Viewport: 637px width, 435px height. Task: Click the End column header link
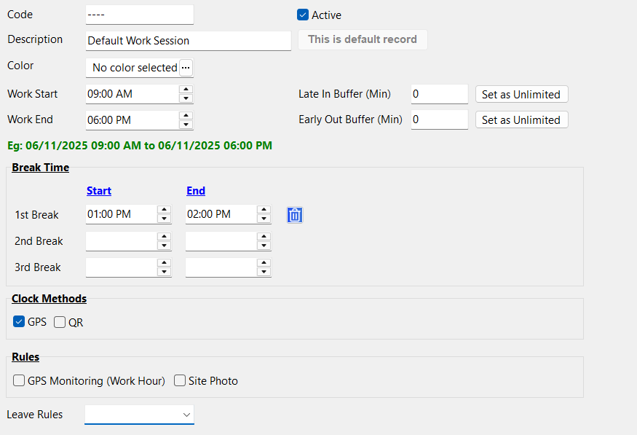tap(196, 191)
